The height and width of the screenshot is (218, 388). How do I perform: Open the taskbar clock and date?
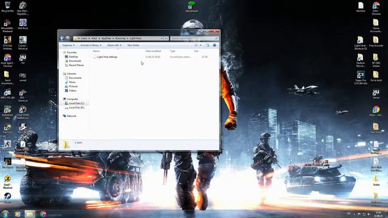pos(379,214)
